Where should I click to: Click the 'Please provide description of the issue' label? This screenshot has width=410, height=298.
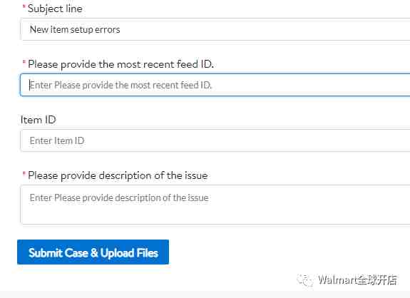pos(118,175)
